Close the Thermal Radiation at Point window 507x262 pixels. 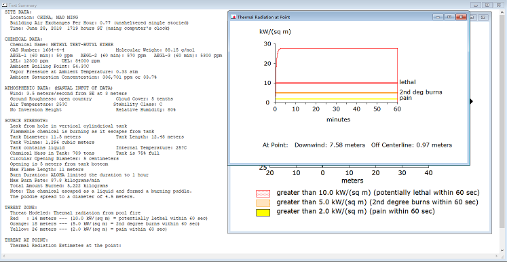click(x=461, y=17)
